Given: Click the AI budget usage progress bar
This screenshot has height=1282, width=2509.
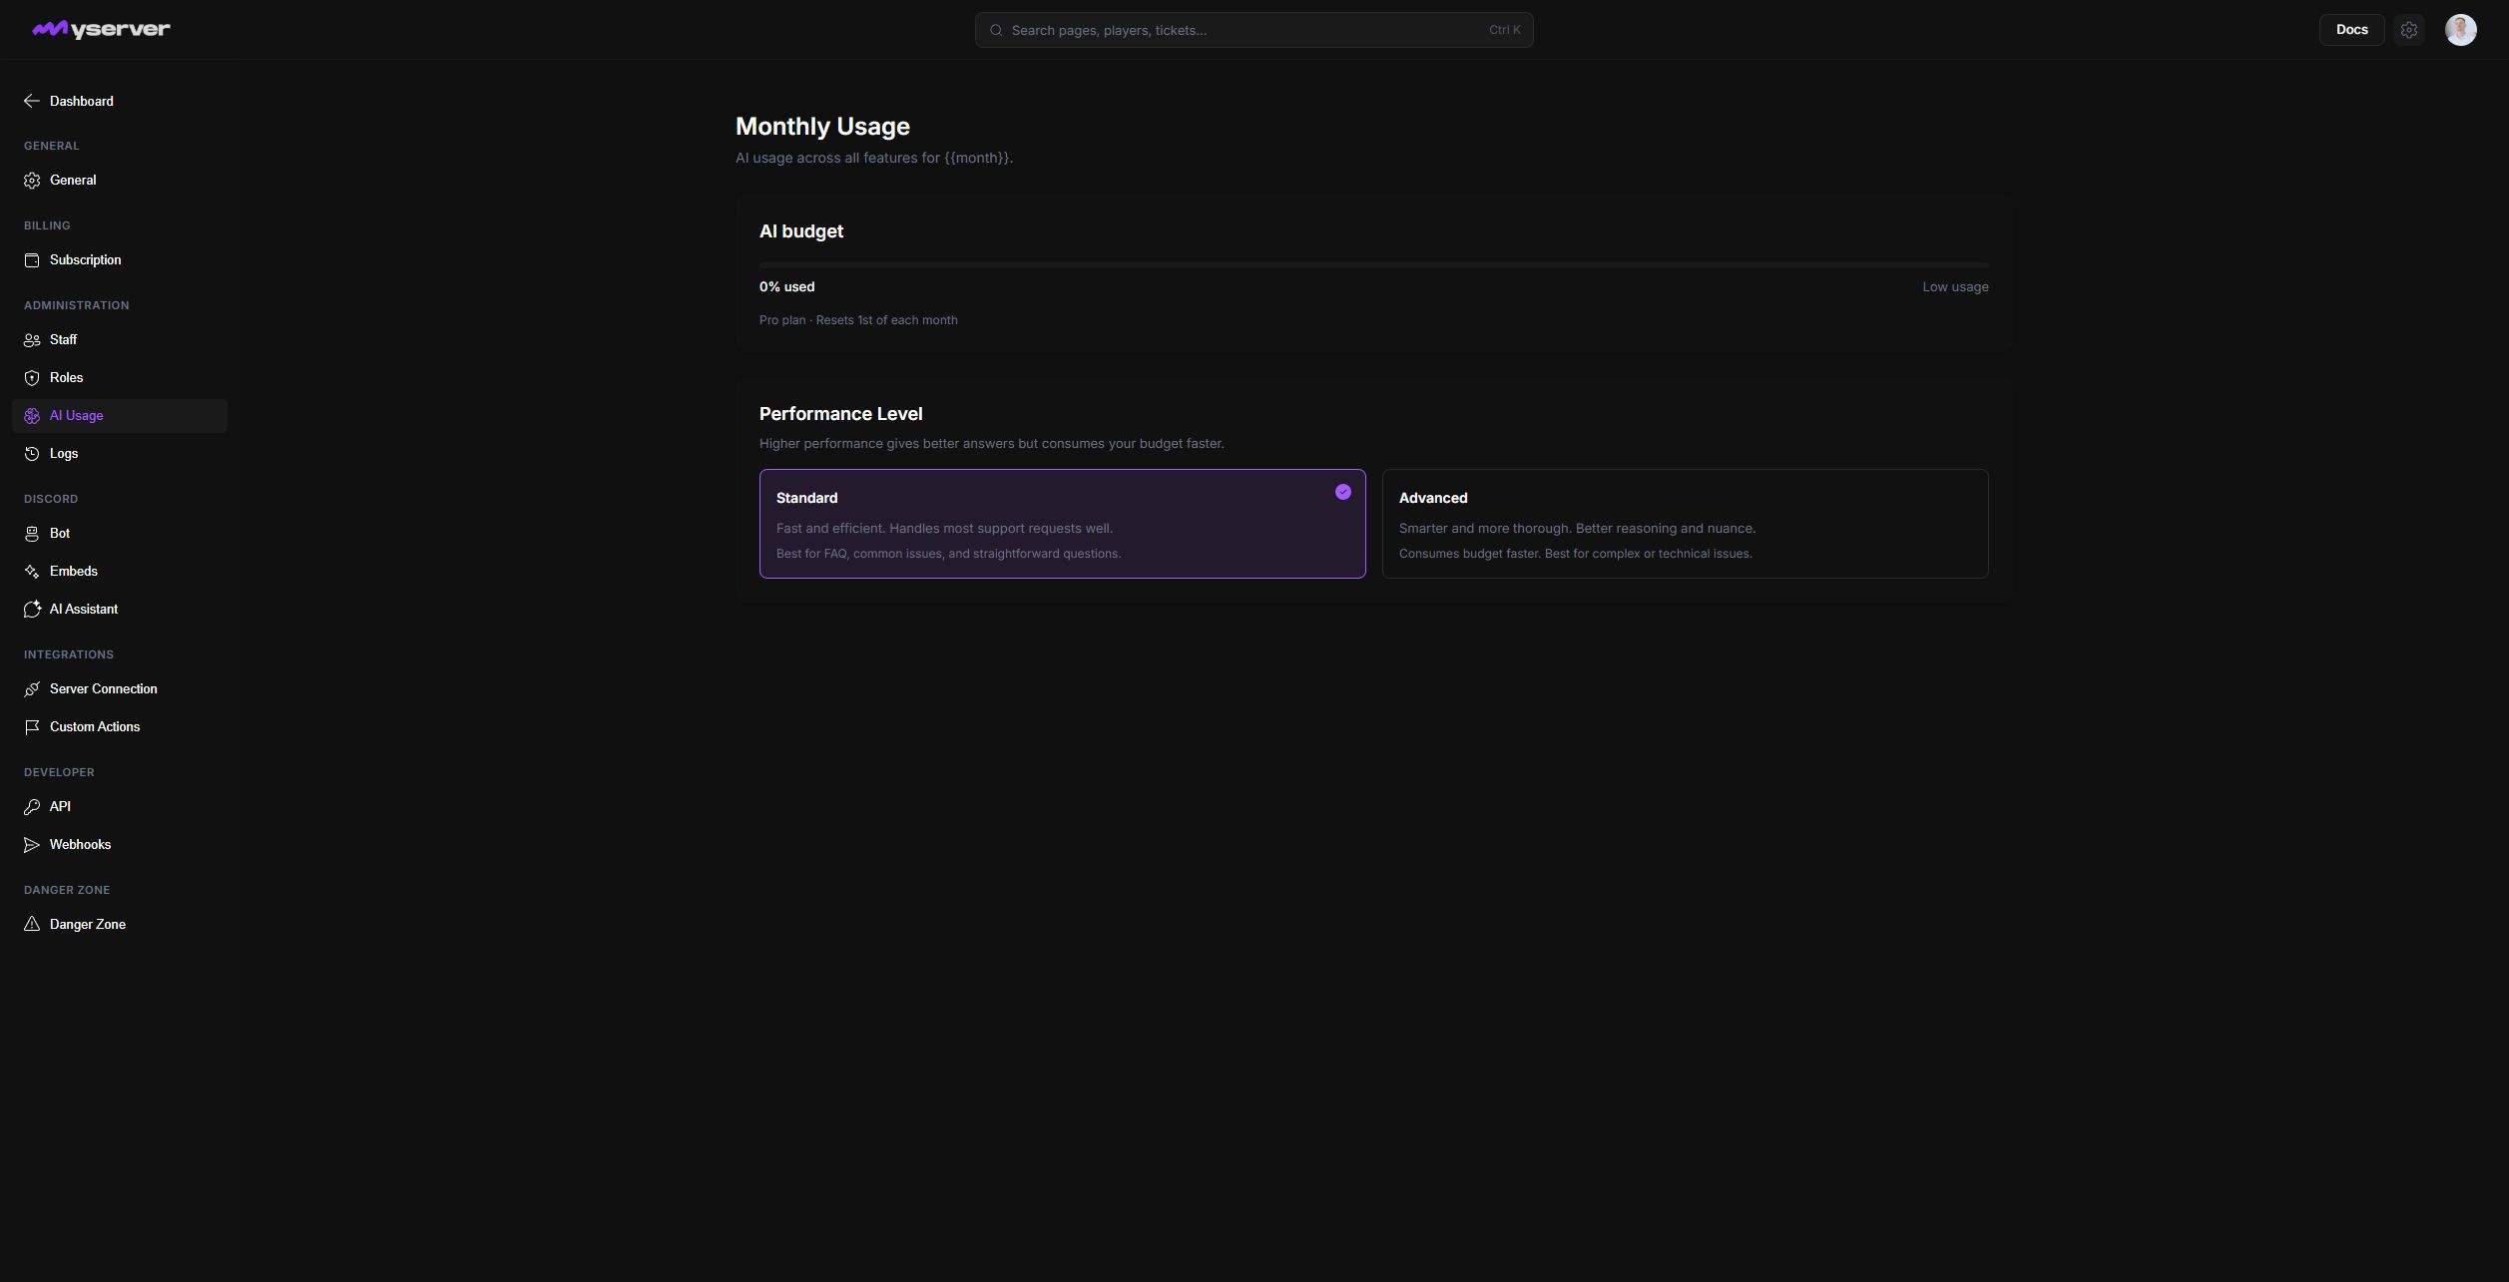Looking at the screenshot, I should tap(1374, 265).
